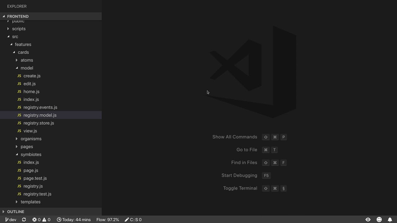Click the EXPLORER panel title
This screenshot has height=223, width=397.
[x=17, y=6]
